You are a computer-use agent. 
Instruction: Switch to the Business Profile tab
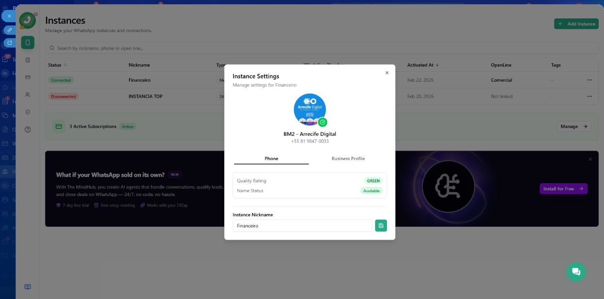coord(348,159)
